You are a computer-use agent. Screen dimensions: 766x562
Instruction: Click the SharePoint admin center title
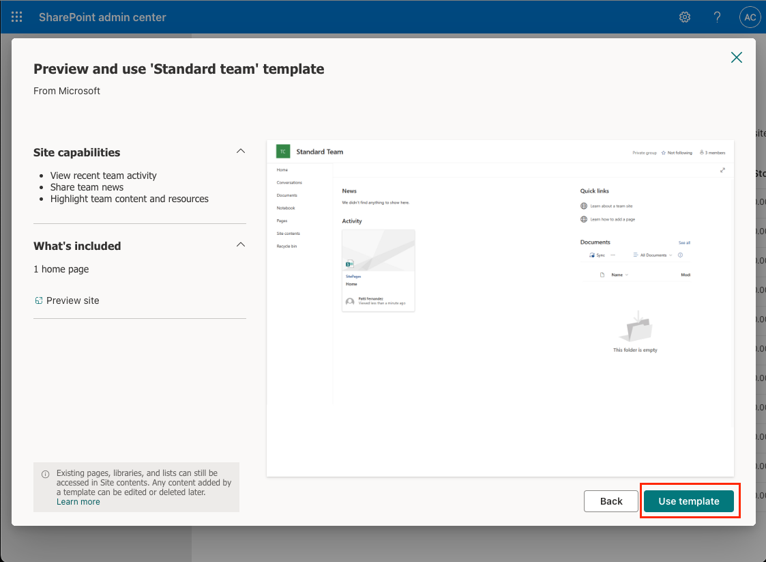102,17
